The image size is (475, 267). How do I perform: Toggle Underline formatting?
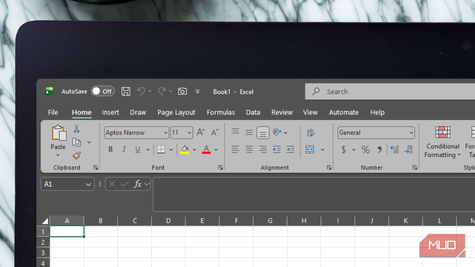137,149
